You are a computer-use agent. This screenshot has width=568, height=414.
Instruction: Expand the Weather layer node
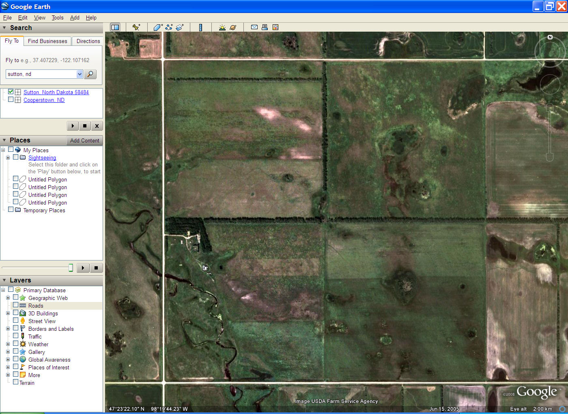point(8,344)
